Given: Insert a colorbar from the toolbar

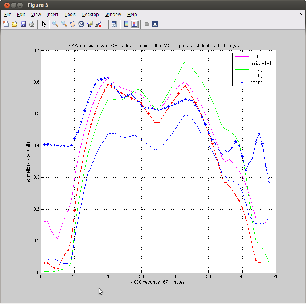Looking at the screenshot, I should point(126,24).
